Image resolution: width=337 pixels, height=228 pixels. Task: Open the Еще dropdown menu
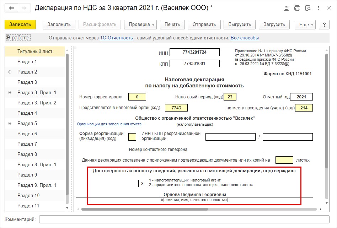click(305, 25)
